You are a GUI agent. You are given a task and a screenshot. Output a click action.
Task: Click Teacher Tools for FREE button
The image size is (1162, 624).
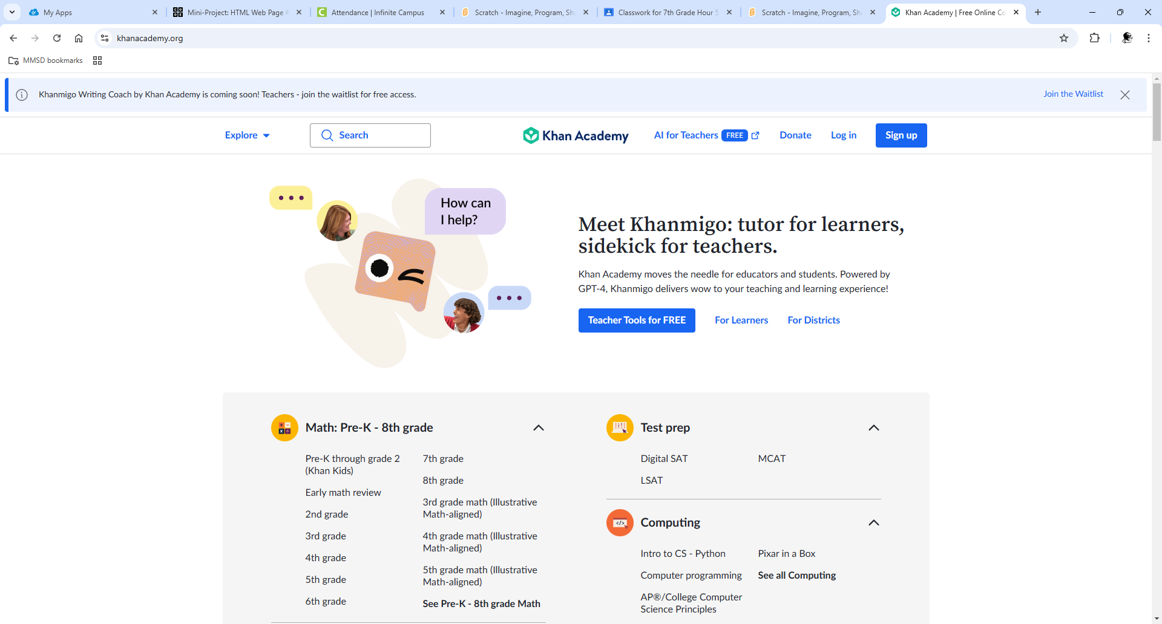[x=637, y=320]
